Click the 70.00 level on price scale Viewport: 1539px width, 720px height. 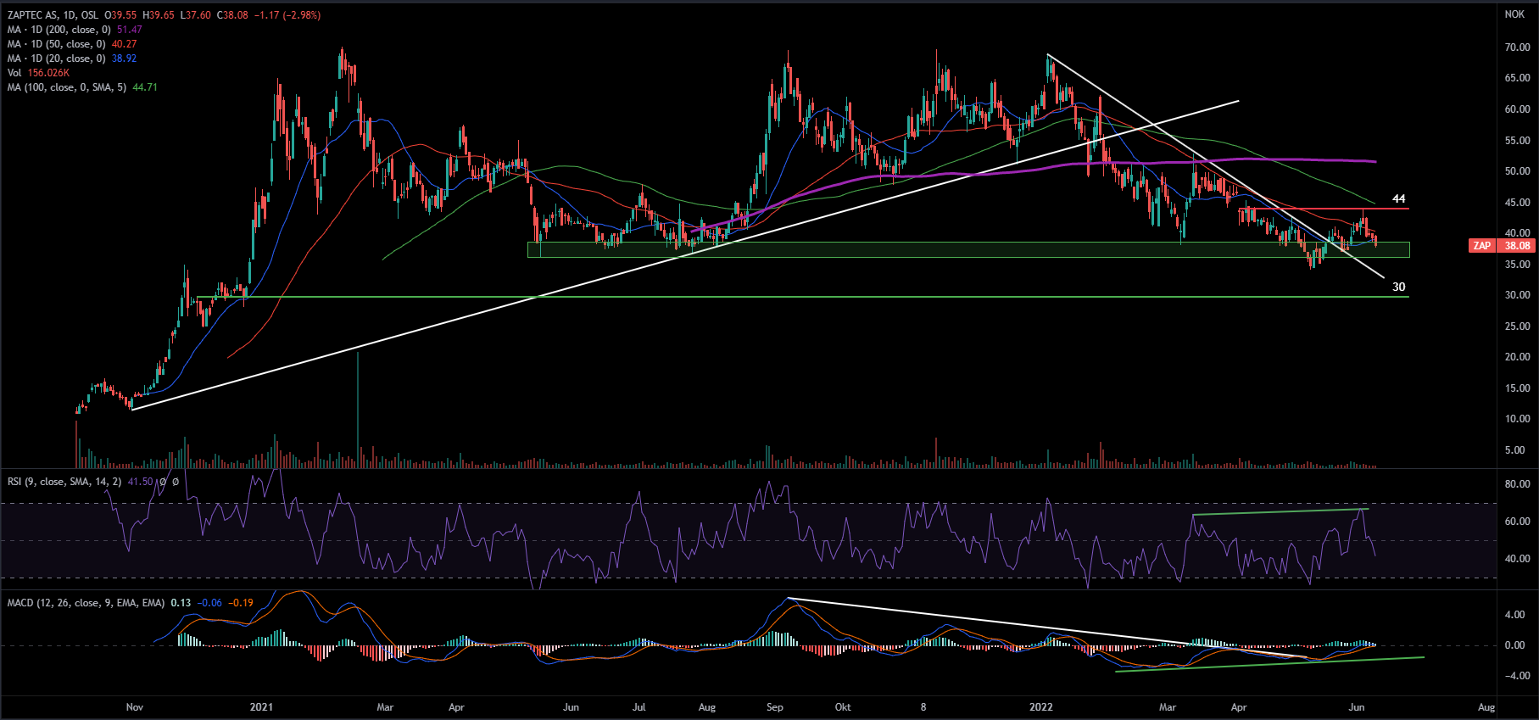coord(1516,47)
